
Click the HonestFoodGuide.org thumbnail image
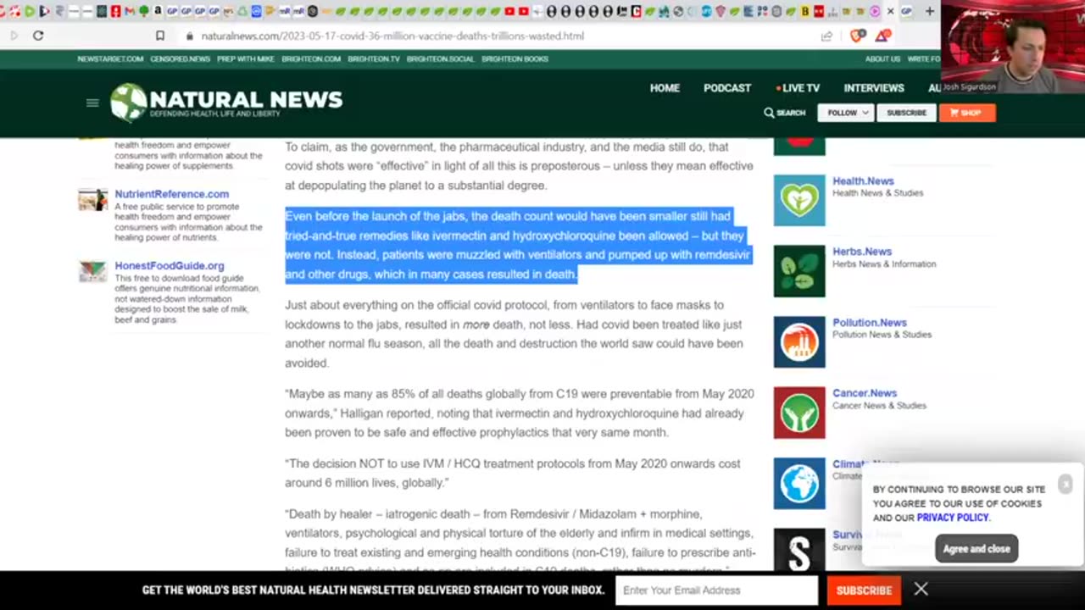tap(93, 272)
